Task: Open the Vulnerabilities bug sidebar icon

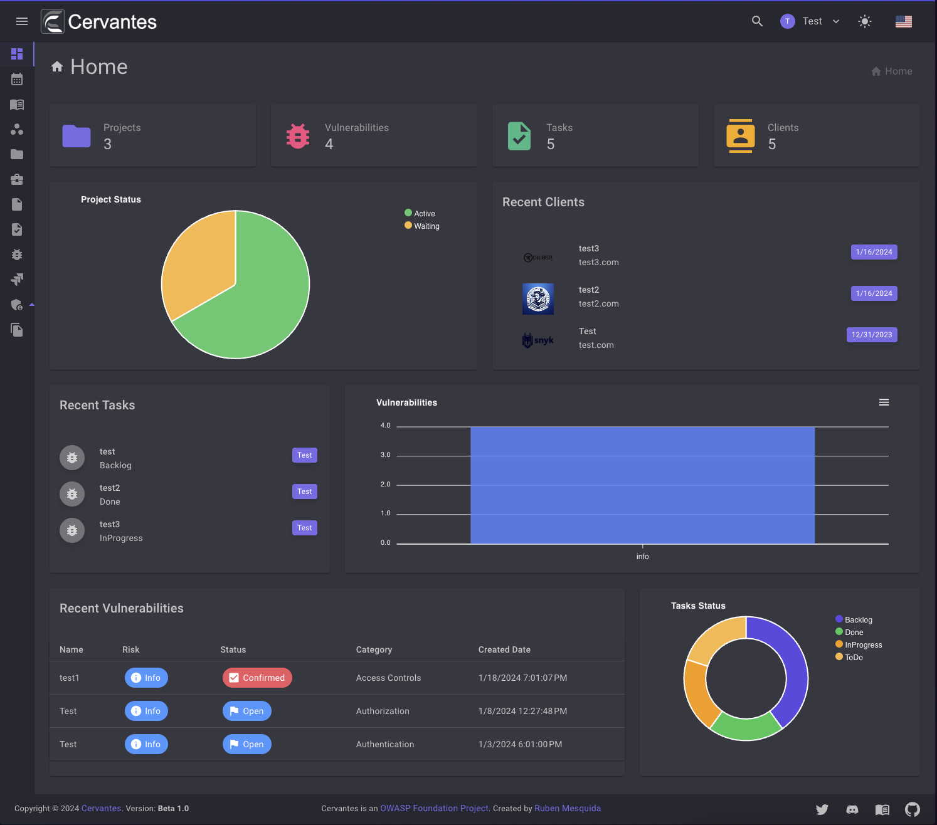Action: click(17, 255)
